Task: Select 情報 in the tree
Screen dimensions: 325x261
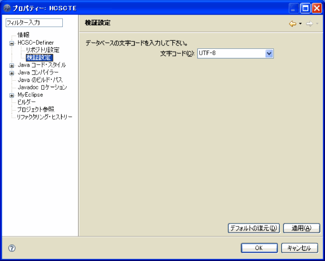Action: pyautogui.click(x=23, y=35)
